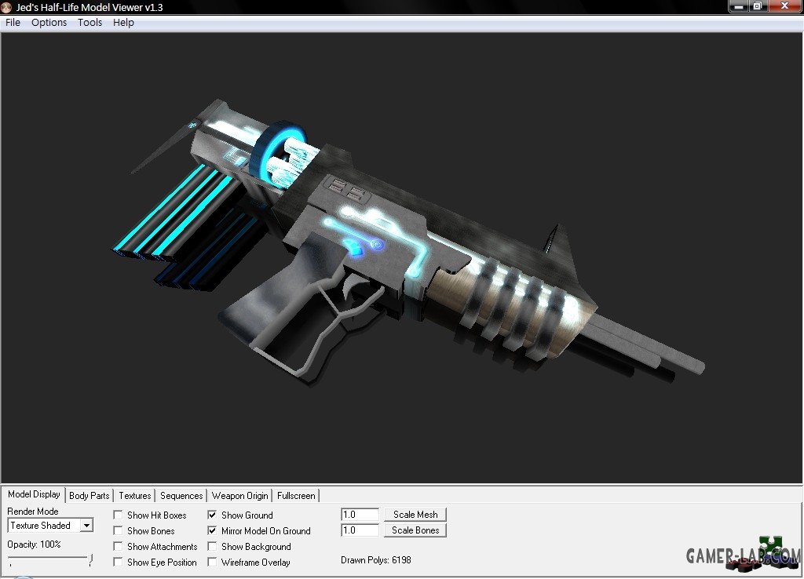Viewport: 804px width, 579px height.
Task: Click the Scale Mesh button
Action: [x=415, y=515]
